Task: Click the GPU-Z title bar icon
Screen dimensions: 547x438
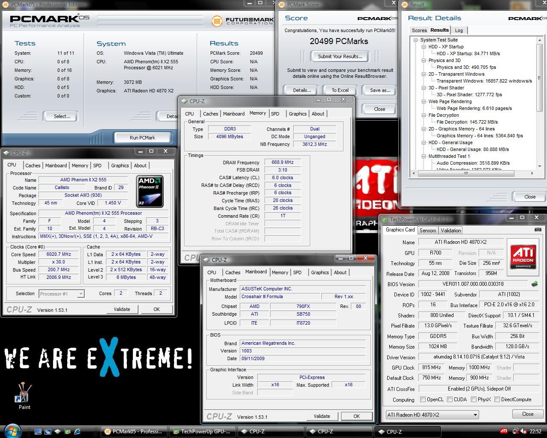Action: pyautogui.click(x=385, y=219)
